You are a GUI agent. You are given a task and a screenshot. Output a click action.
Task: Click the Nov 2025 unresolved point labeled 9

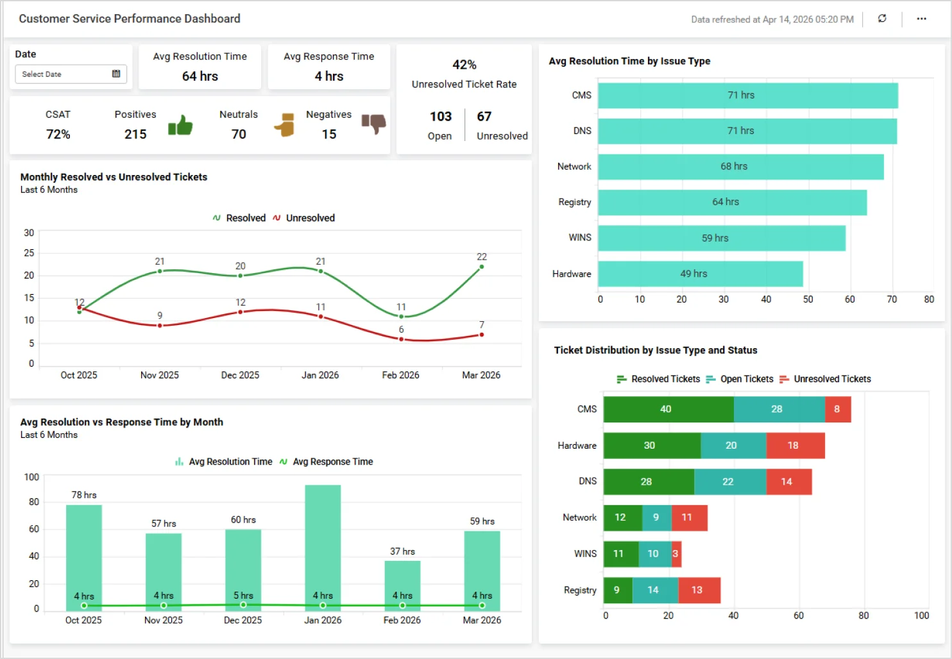tap(160, 326)
